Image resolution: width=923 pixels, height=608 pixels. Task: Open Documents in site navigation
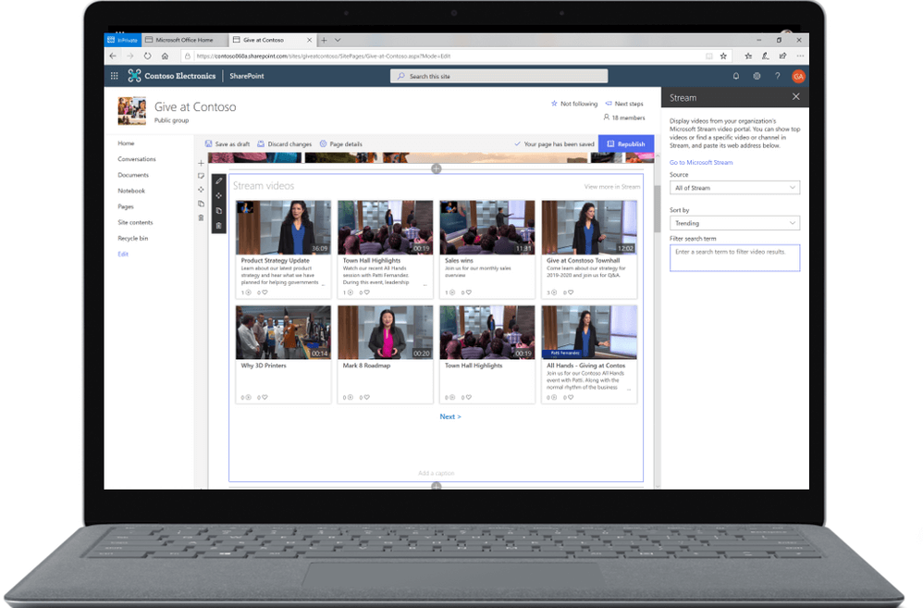click(x=133, y=175)
